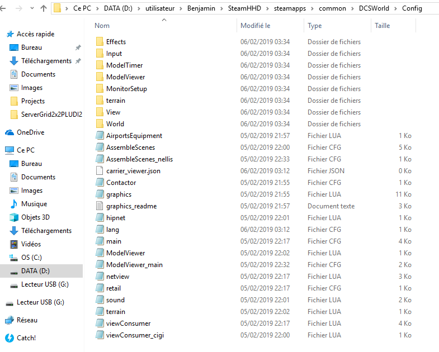Sort by the Taille column header

(382, 26)
